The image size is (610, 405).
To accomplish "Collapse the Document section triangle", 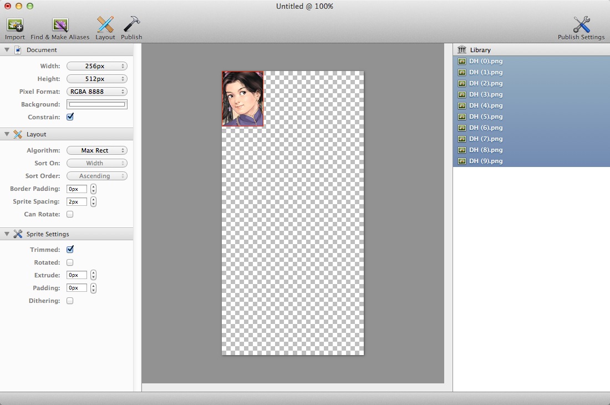I will coord(7,50).
